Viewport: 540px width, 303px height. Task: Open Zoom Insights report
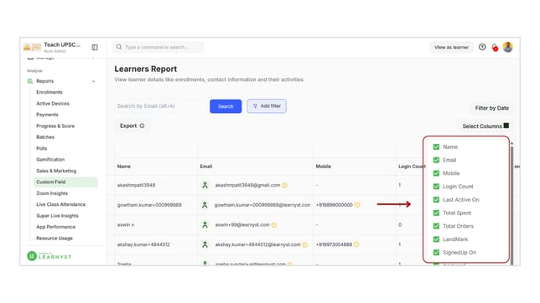click(x=52, y=193)
